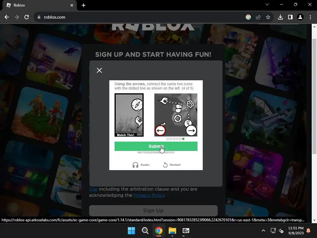Share this page icon
Viewport: 317px width, 238px height.
(x=258, y=17)
